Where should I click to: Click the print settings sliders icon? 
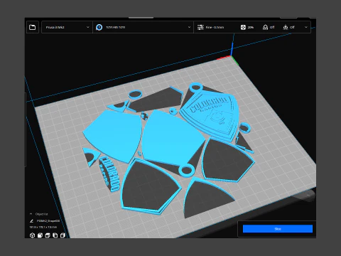tap(200, 27)
